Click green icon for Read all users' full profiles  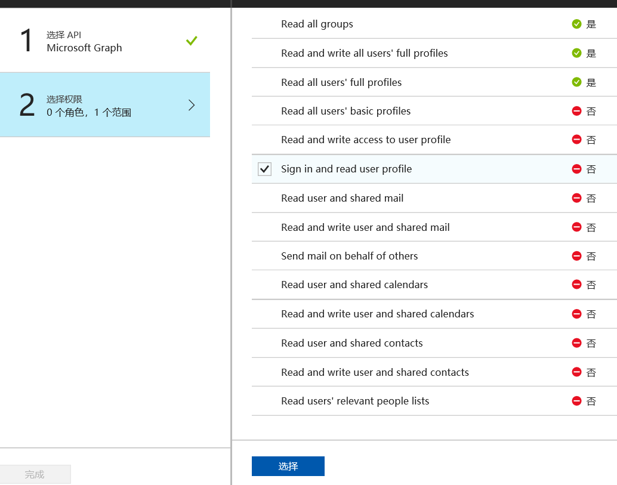tap(576, 82)
